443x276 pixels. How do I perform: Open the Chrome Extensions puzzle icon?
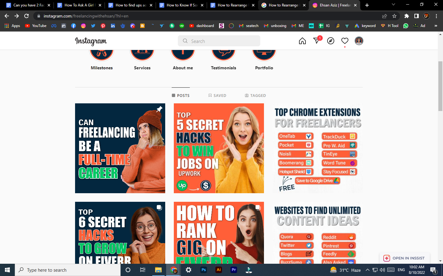[407, 16]
